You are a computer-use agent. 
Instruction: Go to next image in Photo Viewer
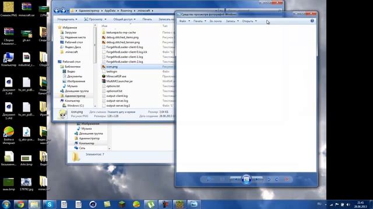[258, 179]
